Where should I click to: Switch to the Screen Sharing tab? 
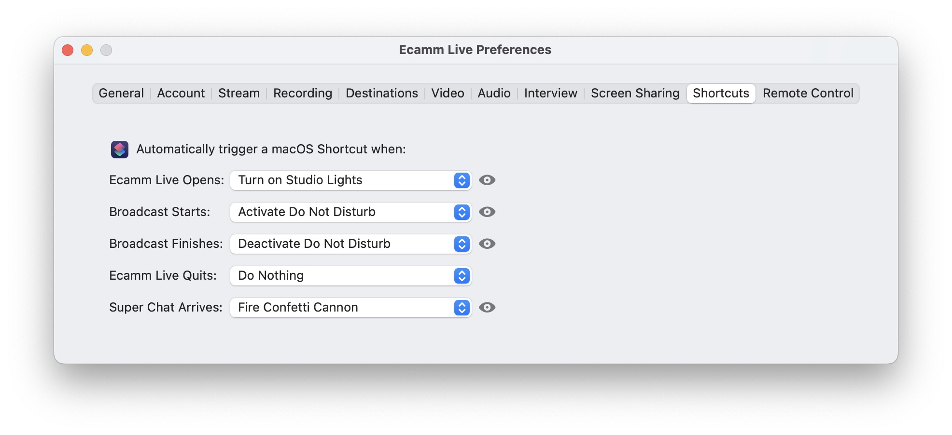coord(635,93)
